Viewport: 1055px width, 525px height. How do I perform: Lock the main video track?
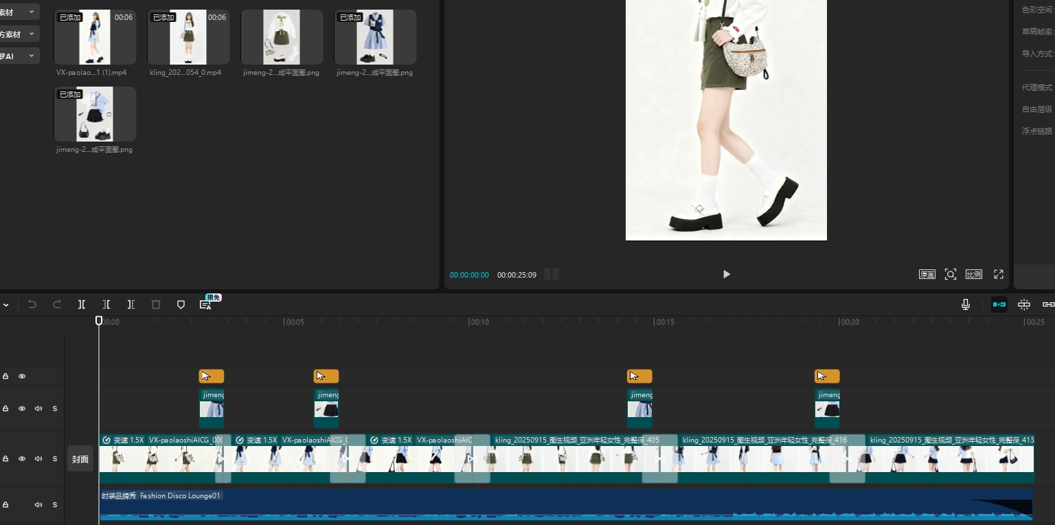click(x=5, y=459)
